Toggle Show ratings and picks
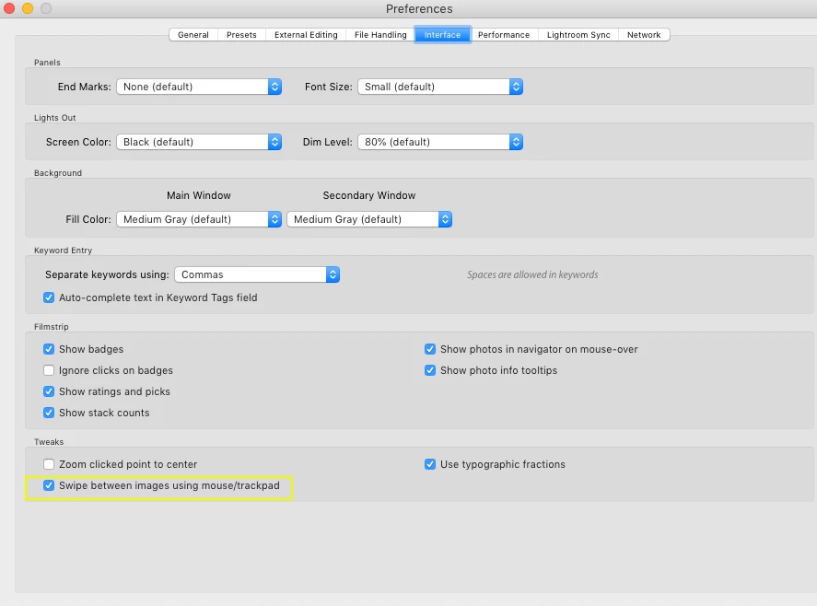The width and height of the screenshot is (817, 606). 49,391
